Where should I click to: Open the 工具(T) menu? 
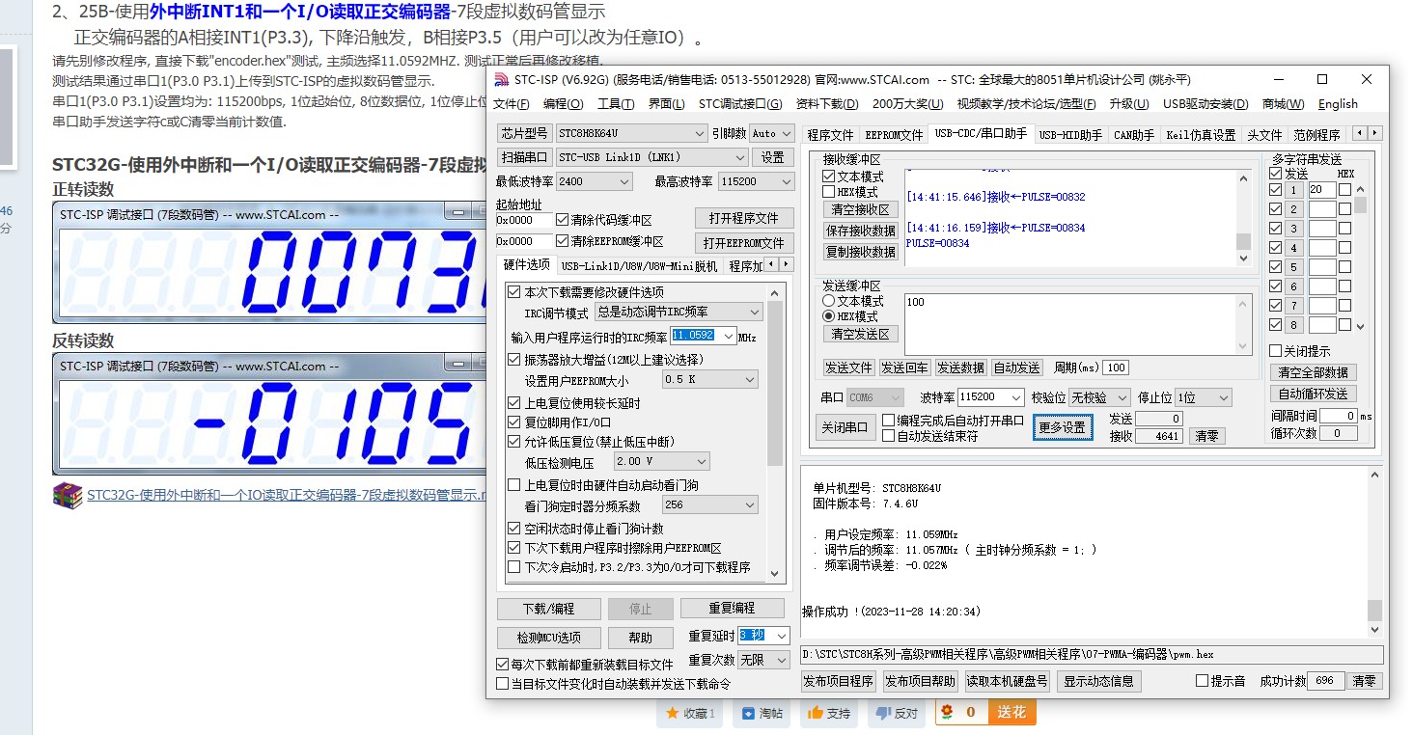pyautogui.click(x=615, y=104)
